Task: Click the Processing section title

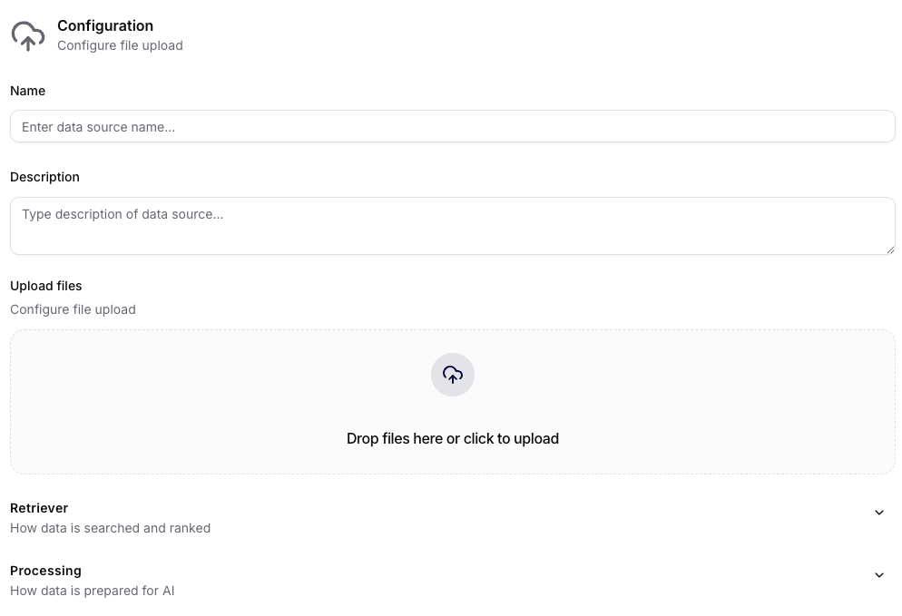Action: pyautogui.click(x=45, y=571)
